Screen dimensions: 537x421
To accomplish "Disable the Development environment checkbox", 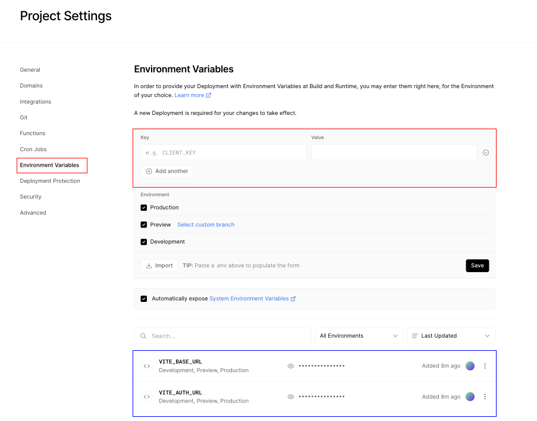I will point(144,242).
